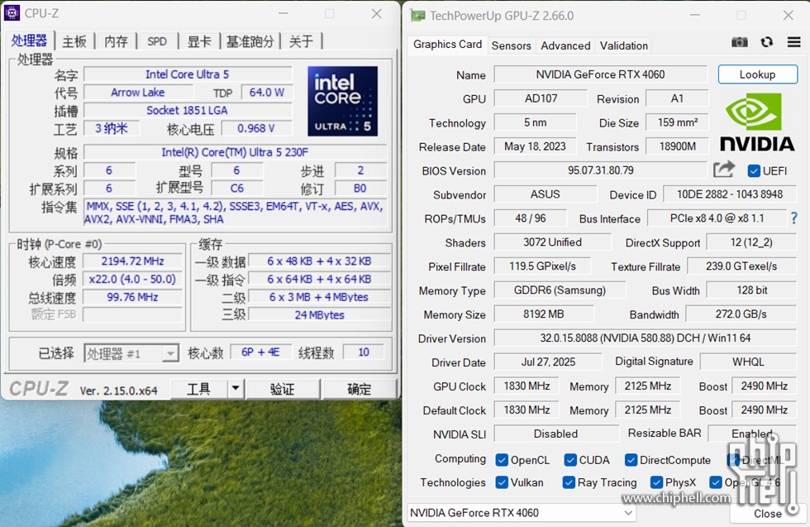Toggle the CUDA checkbox
The height and width of the screenshot is (527, 810).
tap(570, 460)
